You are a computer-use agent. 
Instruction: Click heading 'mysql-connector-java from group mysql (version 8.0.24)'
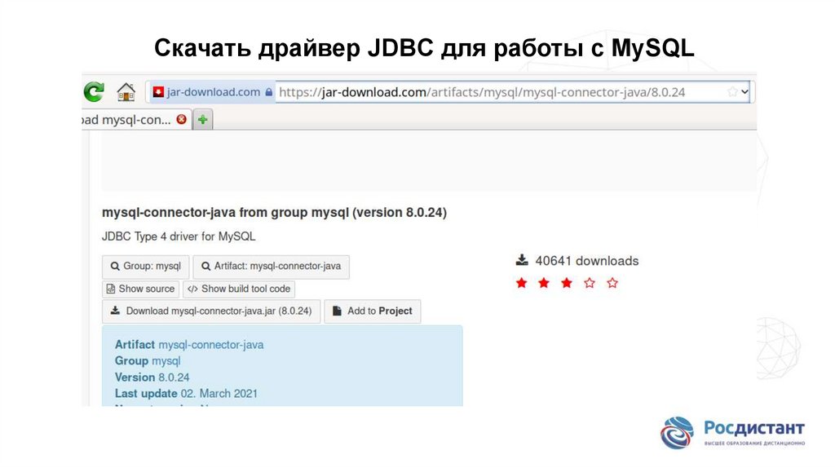pyautogui.click(x=274, y=213)
